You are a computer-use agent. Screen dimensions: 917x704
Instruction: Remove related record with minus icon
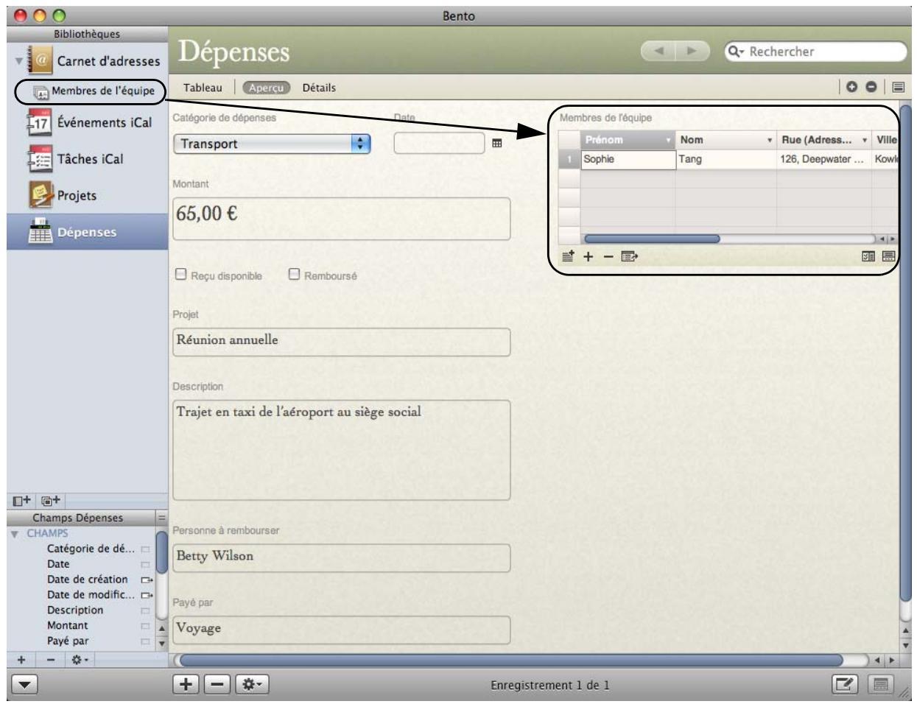tap(608, 256)
